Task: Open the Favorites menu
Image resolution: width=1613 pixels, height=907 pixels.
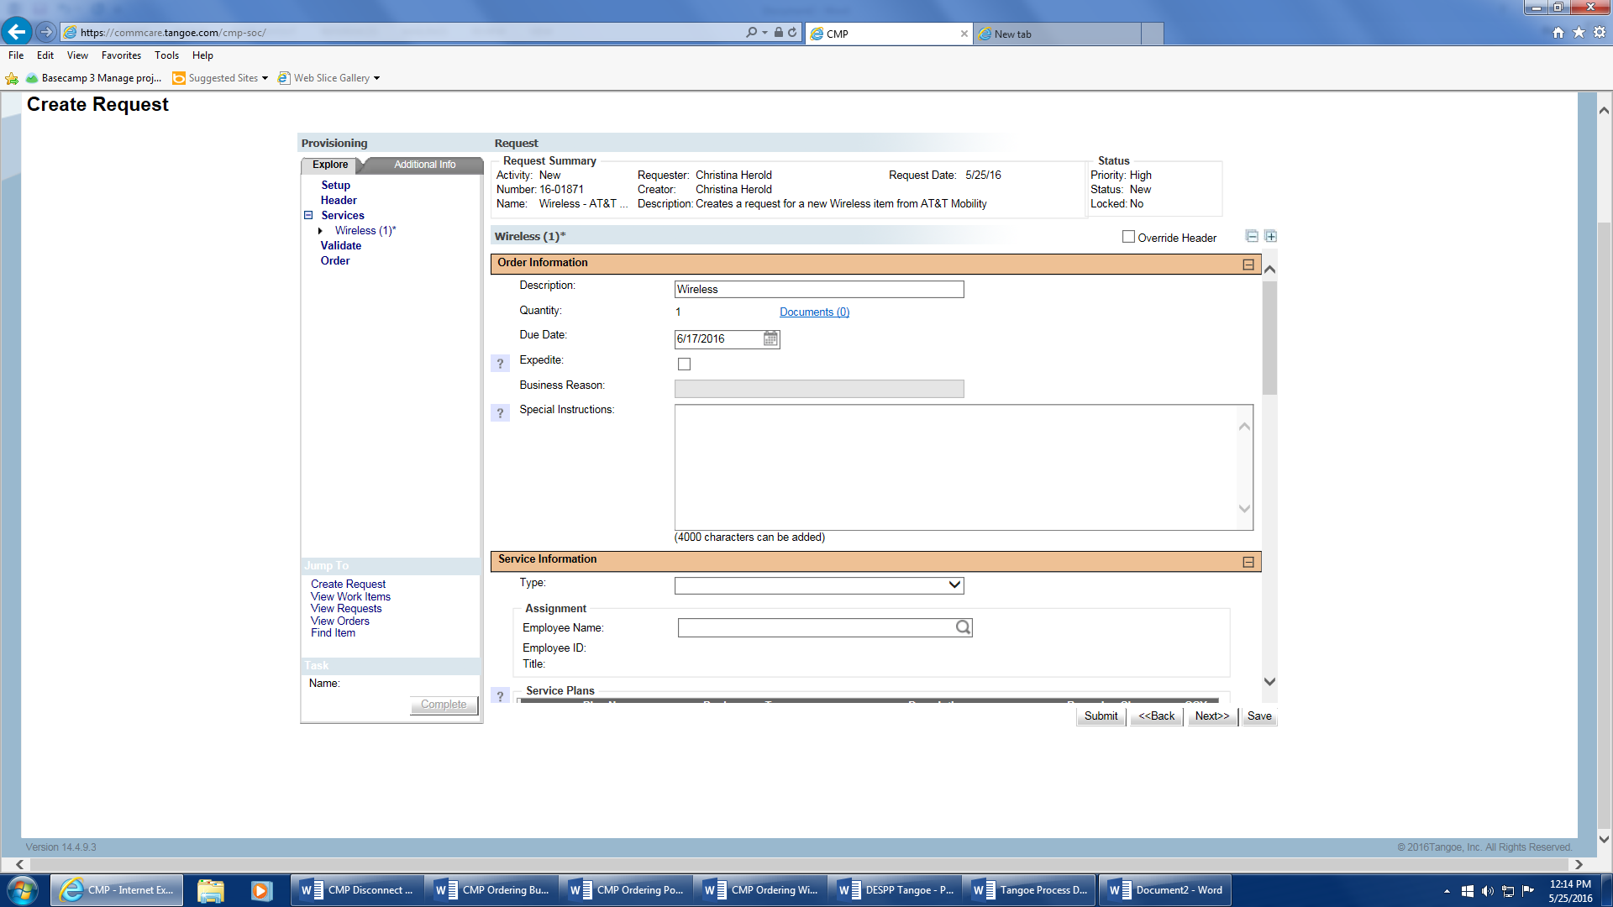Action: (121, 55)
